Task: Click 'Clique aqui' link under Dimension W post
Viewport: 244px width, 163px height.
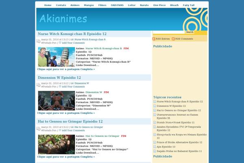Action: 66,113
